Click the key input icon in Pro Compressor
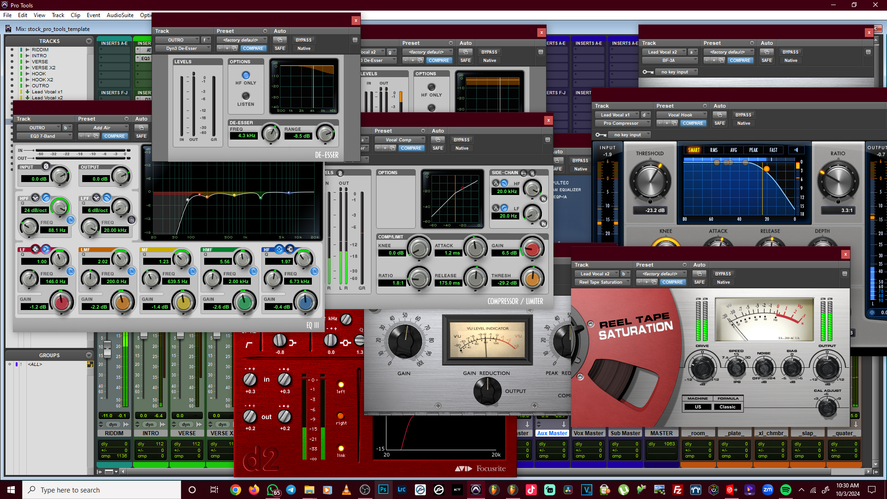887x499 pixels. (x=601, y=135)
